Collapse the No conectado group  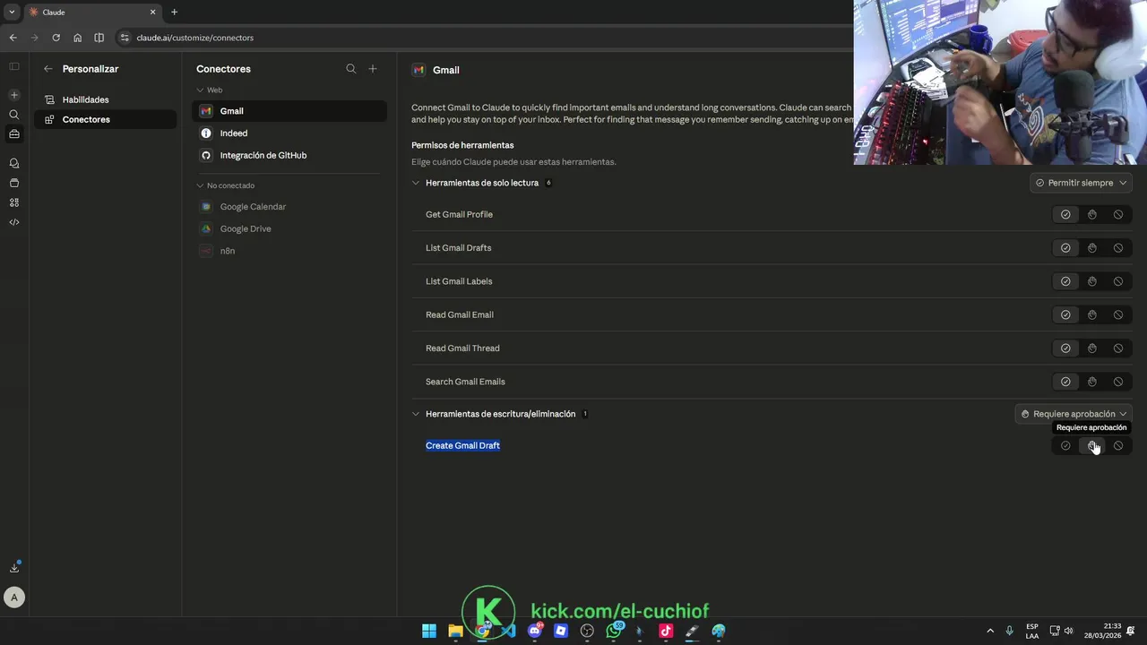pyautogui.click(x=201, y=185)
